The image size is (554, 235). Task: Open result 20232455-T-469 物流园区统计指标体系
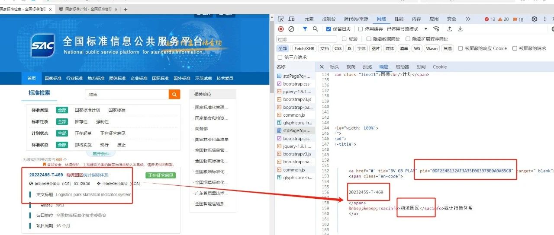[69, 175]
